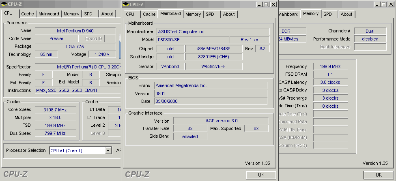Click the 82801EB (ICH5) southbridge value
Screen dimensions: 396x181
coord(214,57)
